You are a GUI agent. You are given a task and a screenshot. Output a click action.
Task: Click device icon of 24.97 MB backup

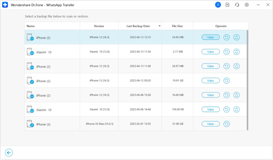(30, 66)
